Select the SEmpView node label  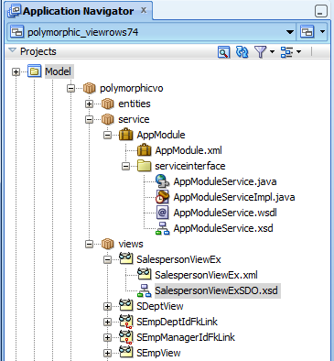[158, 353]
